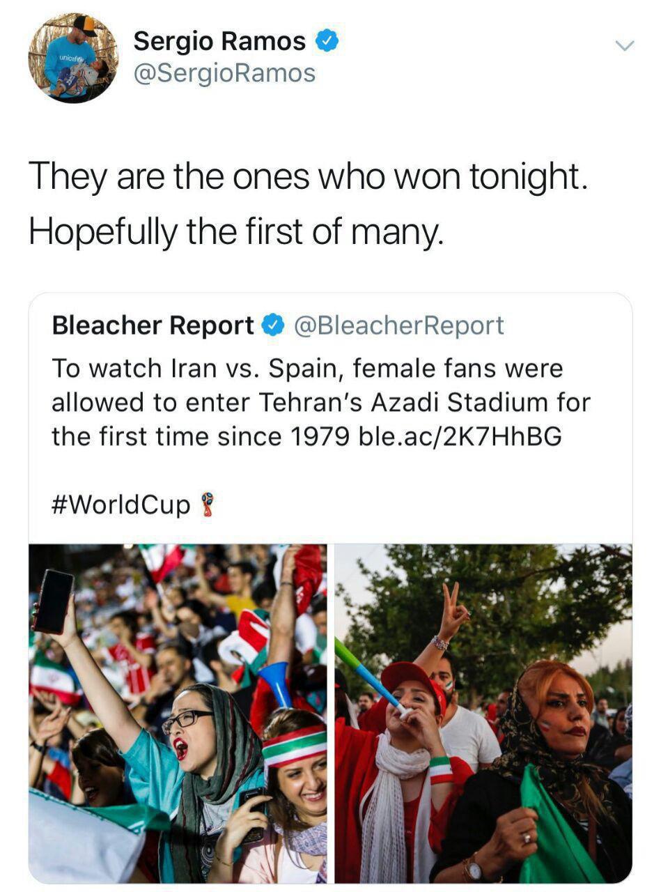Click the 'They are the ones who won tonight' line

point(308,178)
